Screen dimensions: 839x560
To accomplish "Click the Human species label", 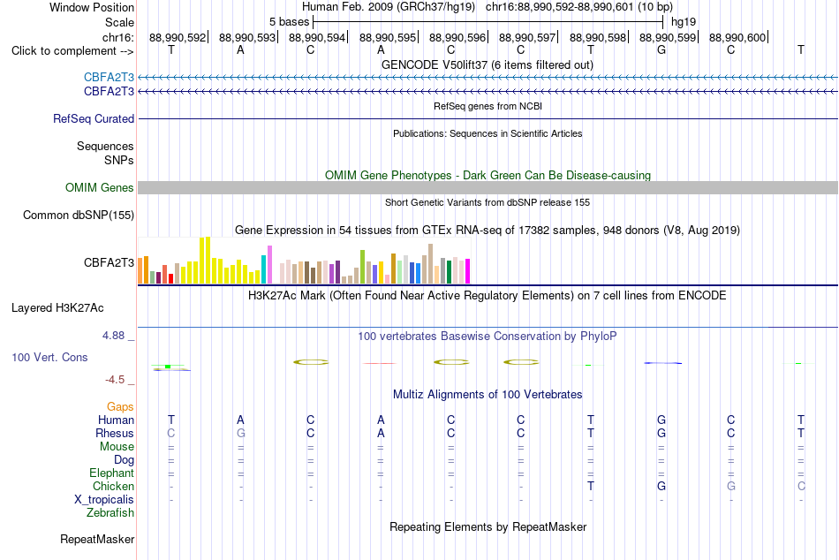I will (116, 420).
